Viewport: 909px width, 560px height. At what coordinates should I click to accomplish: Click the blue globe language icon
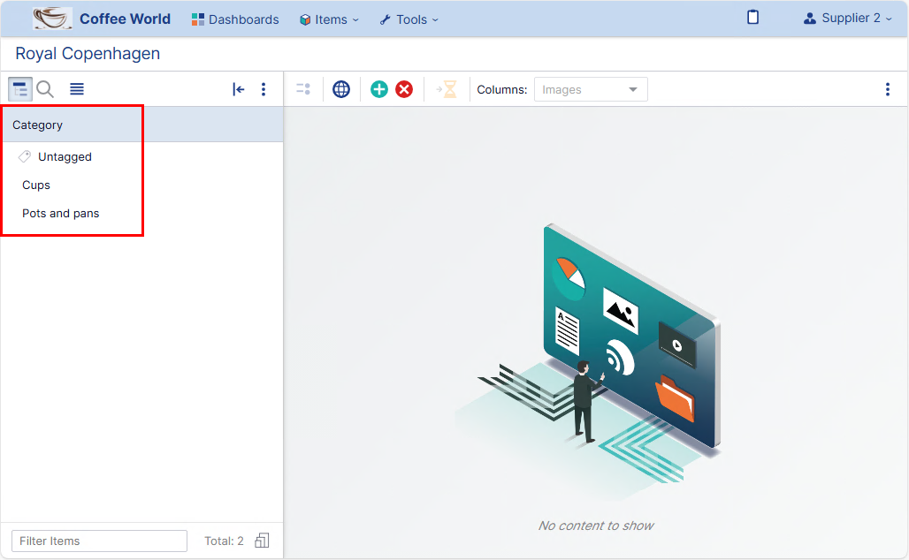(x=341, y=89)
